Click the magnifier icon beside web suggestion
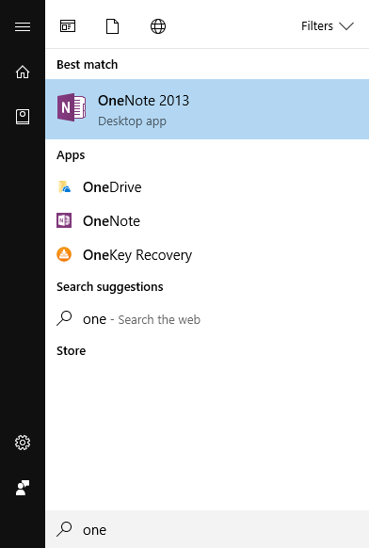The image size is (369, 548). (x=64, y=318)
